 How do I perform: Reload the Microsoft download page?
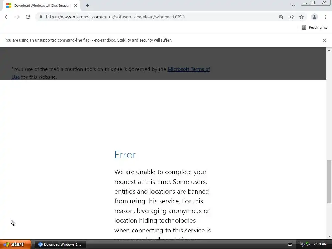point(28,17)
